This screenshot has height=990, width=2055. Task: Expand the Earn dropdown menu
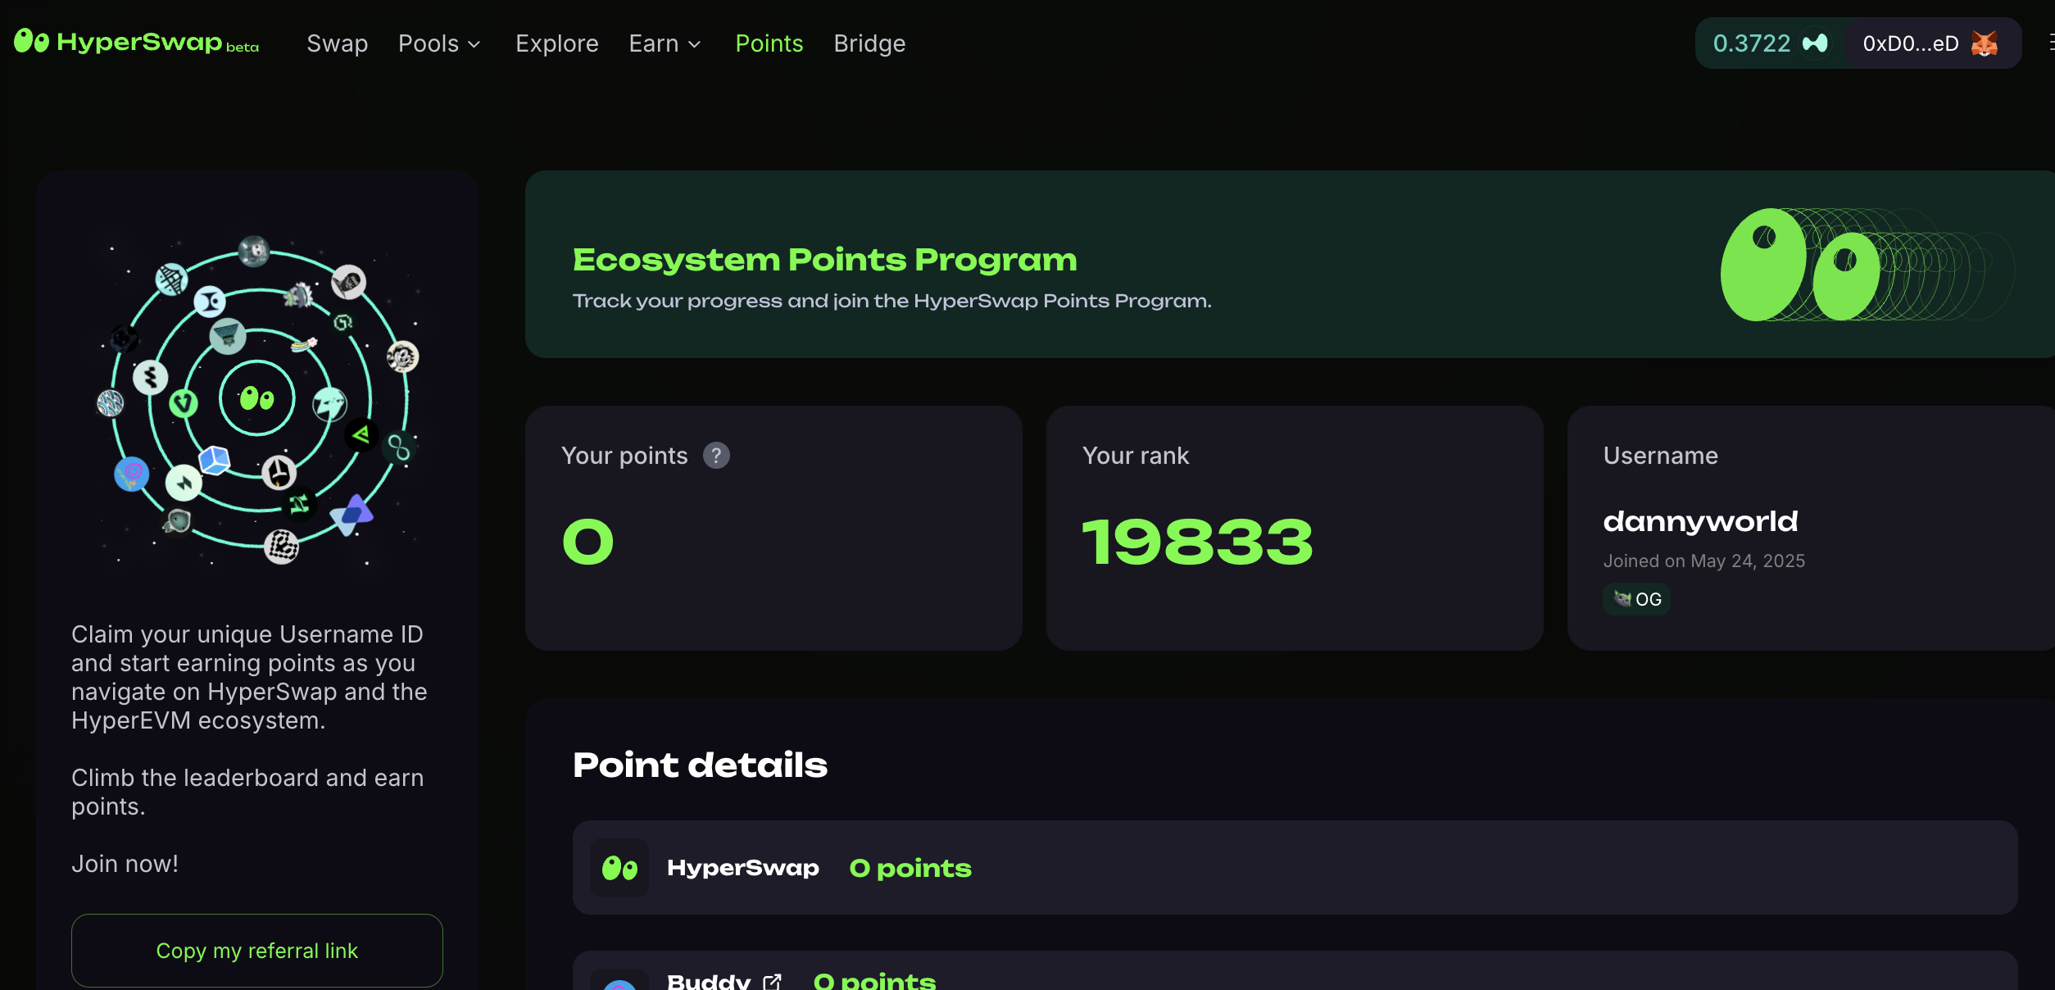(x=665, y=43)
